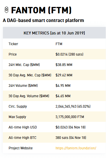The height and width of the screenshot is (158, 106).
Task: Select the All-time High USD value
Action: 70,127
